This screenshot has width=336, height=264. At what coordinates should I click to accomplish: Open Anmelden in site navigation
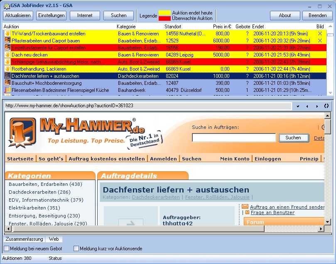click(x=164, y=159)
